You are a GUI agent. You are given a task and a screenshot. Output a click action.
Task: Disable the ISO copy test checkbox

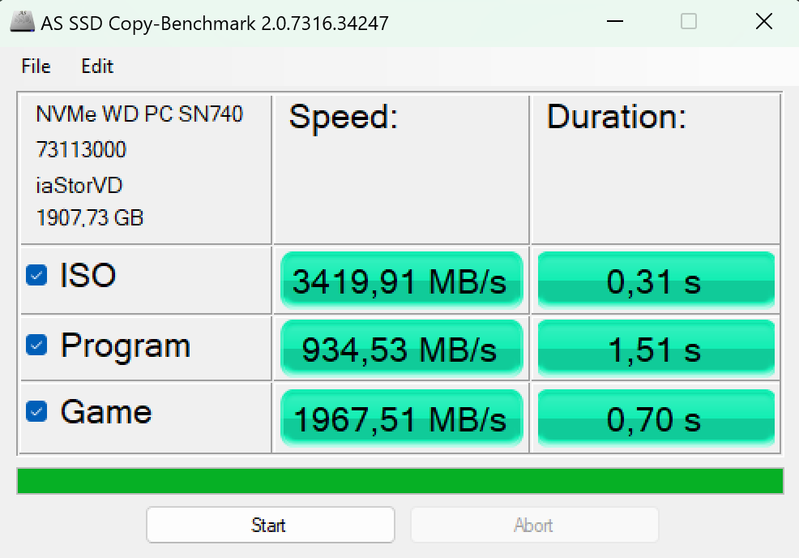tap(36, 275)
